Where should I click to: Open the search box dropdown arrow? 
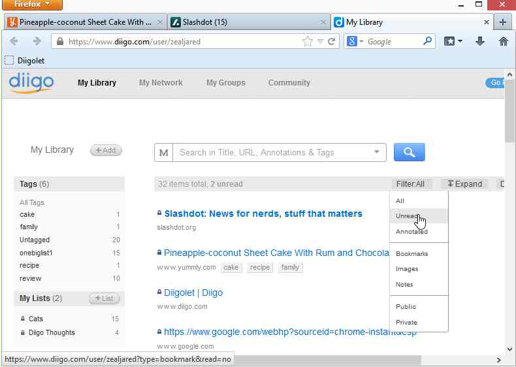click(376, 152)
